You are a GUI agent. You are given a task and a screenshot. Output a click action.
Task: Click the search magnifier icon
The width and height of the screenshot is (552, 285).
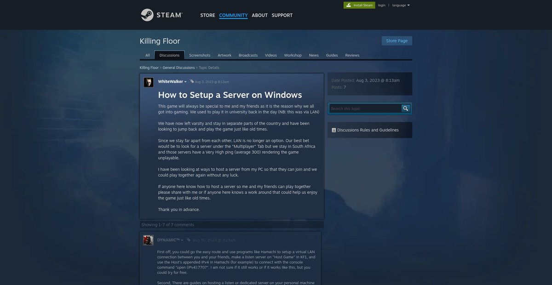405,108
